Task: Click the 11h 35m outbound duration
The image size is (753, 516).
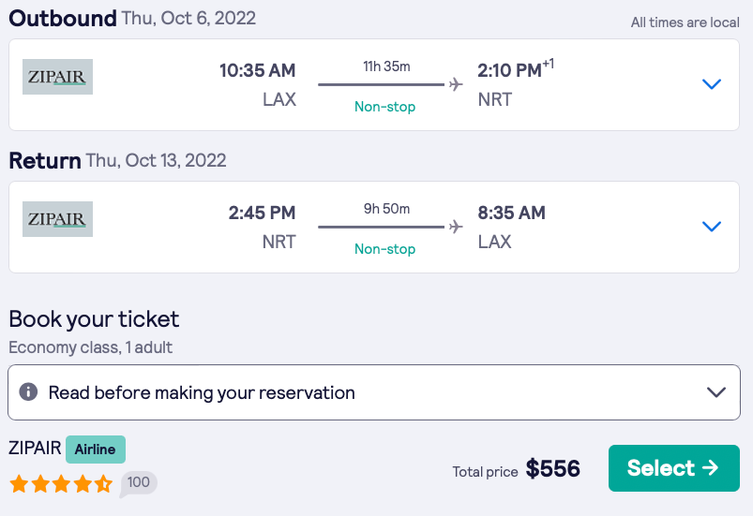Action: 386,66
